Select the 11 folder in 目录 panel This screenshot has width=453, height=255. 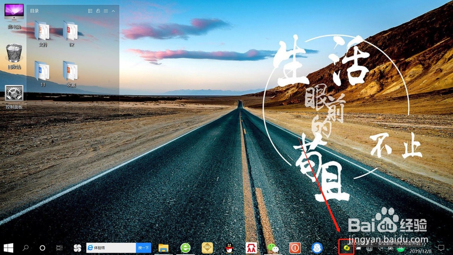click(43, 74)
